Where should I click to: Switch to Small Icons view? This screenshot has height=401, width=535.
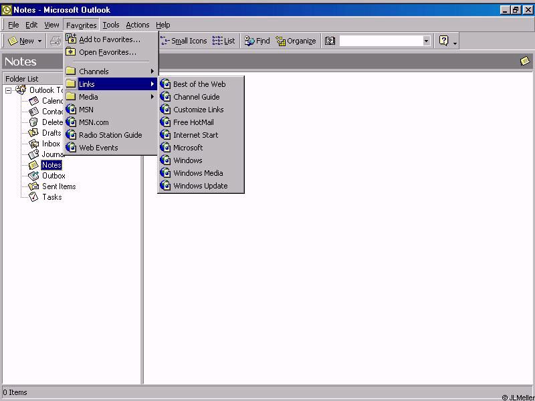pos(184,41)
